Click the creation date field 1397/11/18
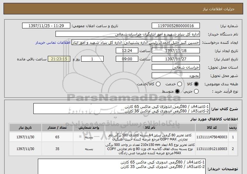Image resolution: width=247 pixels, height=174 pixels. click(x=176, y=51)
